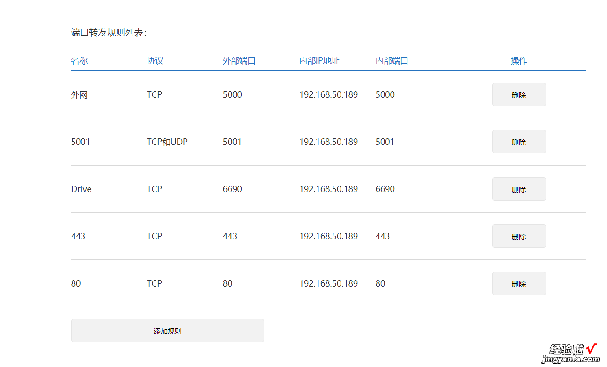The height and width of the screenshot is (367, 607).
Task: Delete the rule named 80
Action: coord(519,283)
